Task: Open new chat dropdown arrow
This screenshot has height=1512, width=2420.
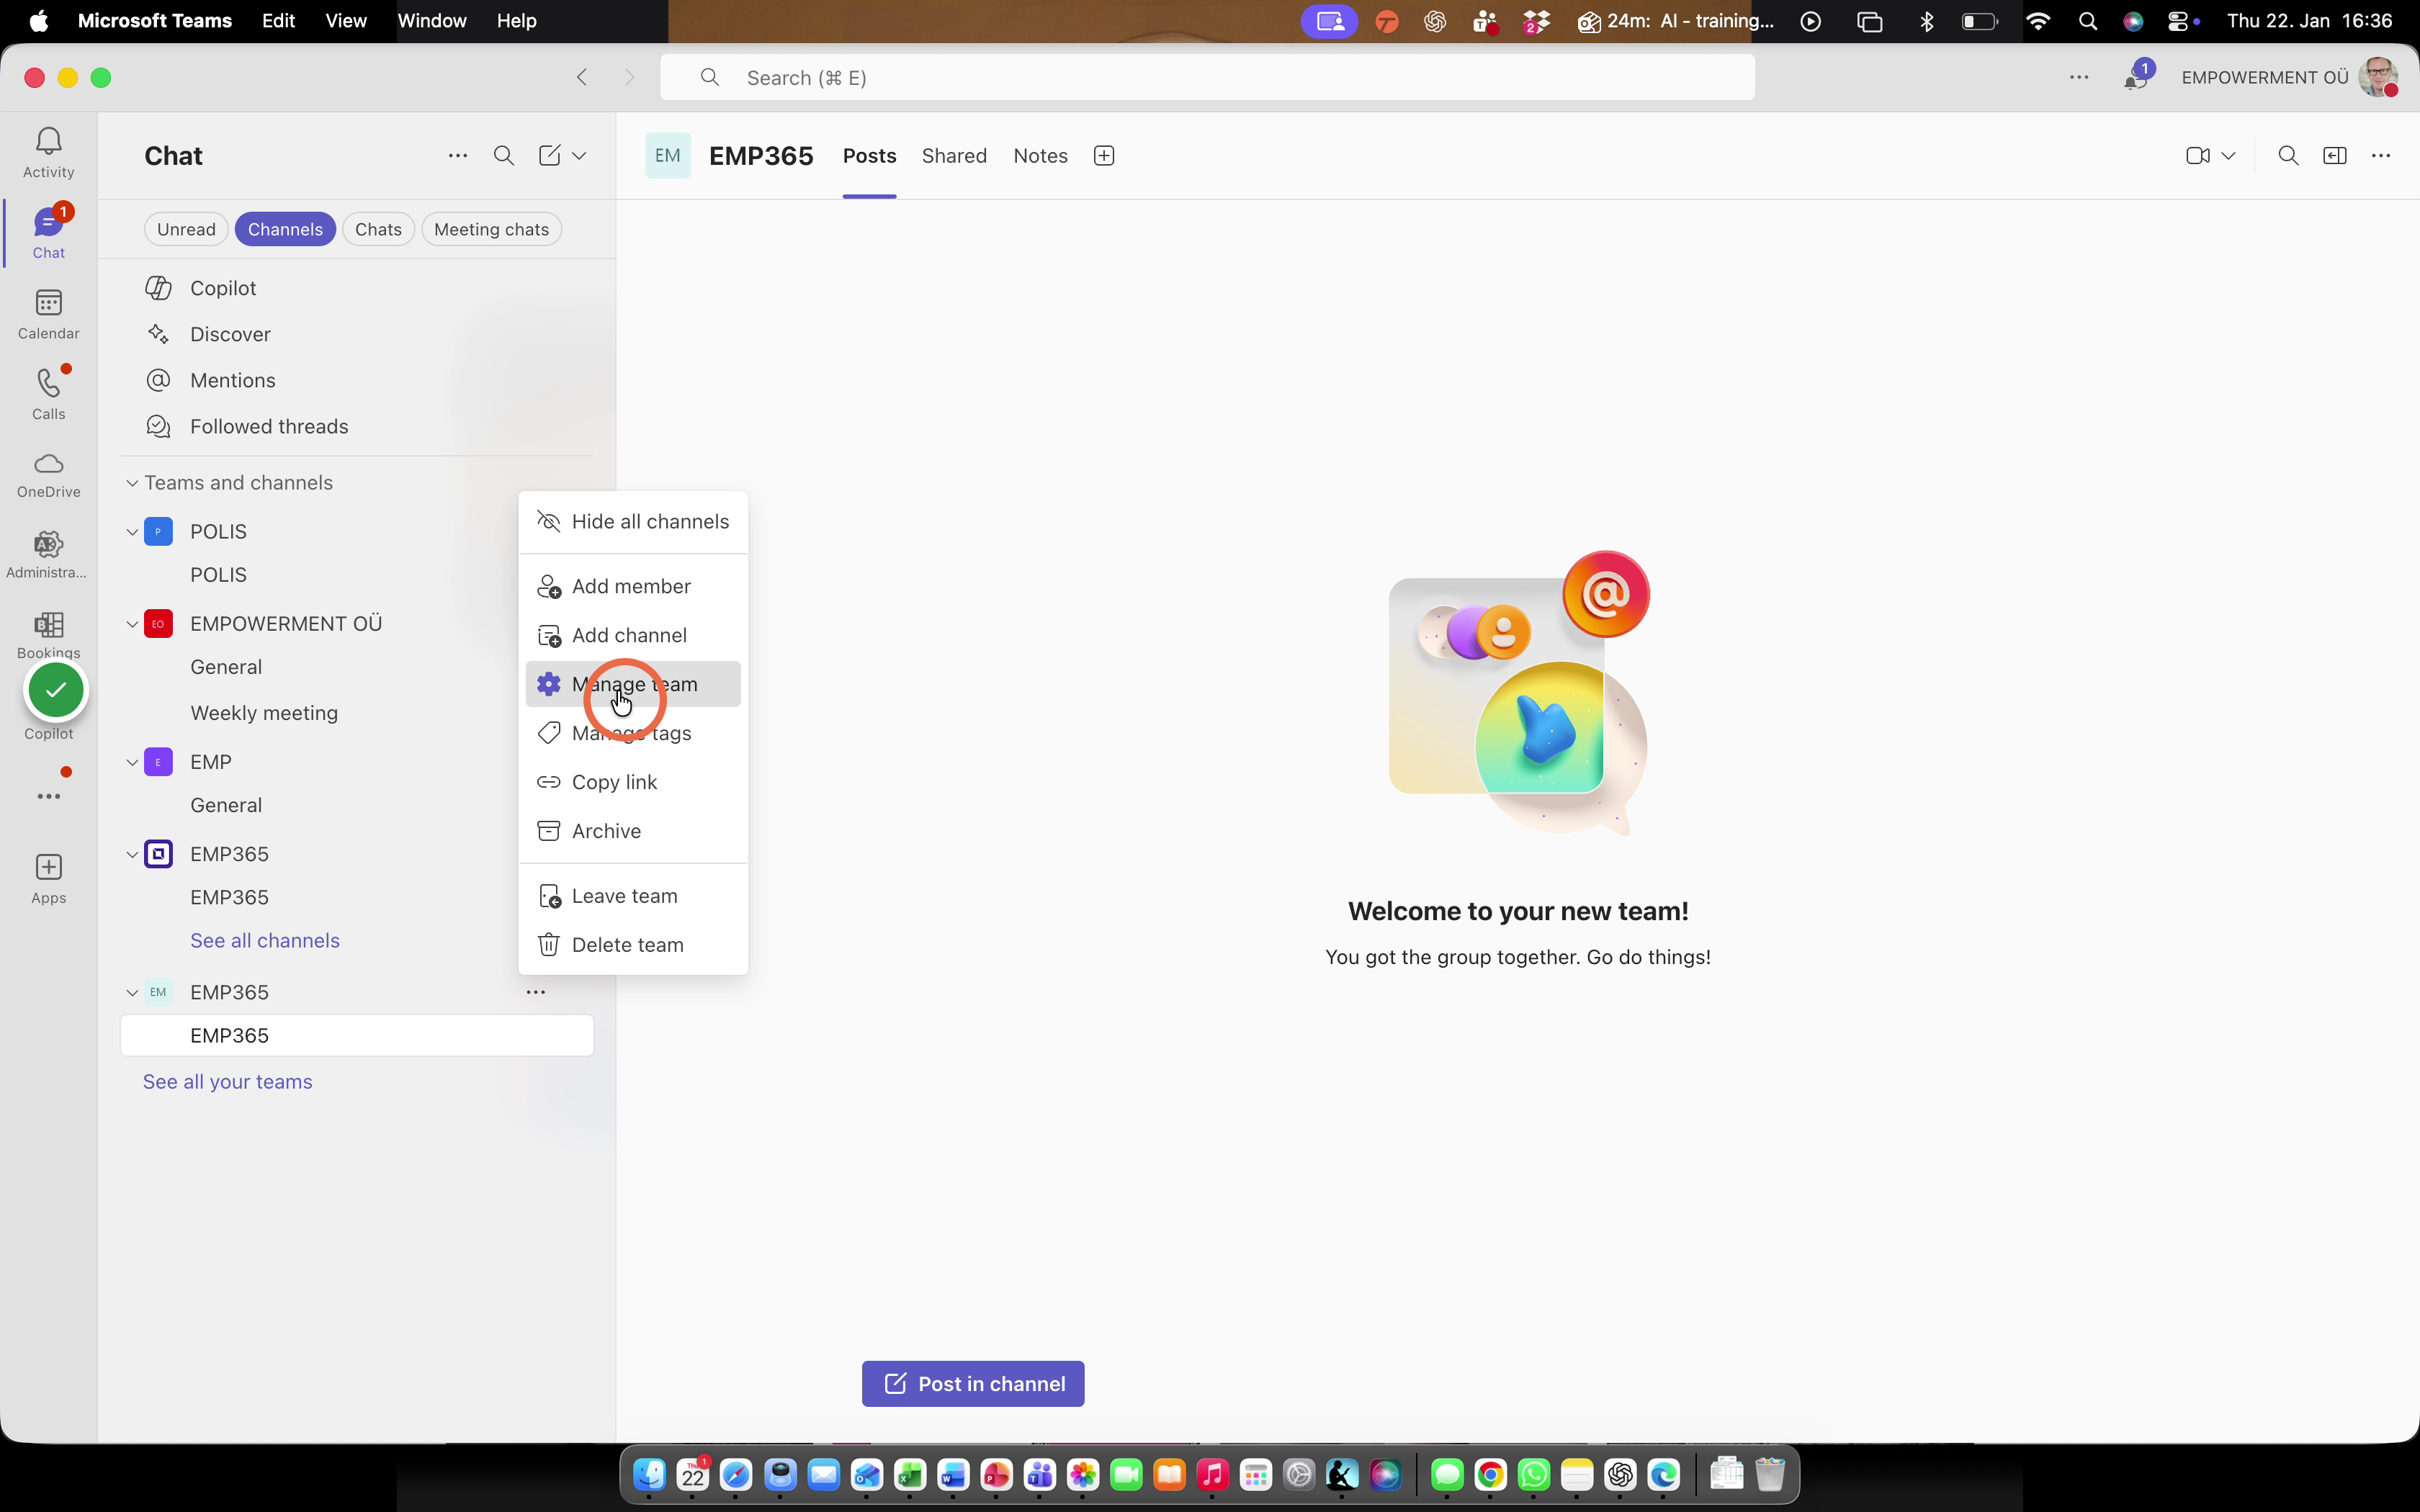Action: pos(579,156)
